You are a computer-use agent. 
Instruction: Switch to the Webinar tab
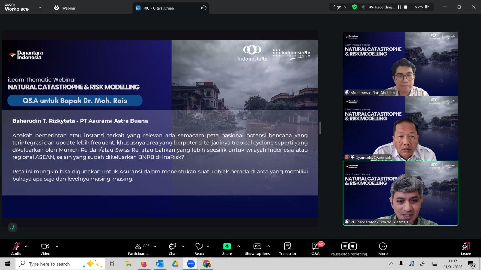[x=65, y=8]
